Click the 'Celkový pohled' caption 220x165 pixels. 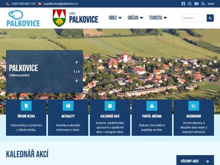click(19, 75)
